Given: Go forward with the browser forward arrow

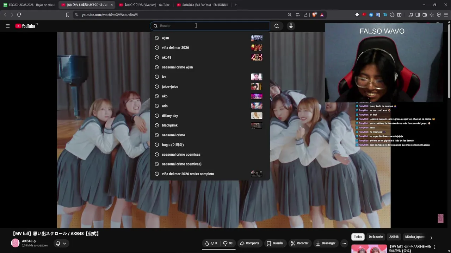Looking at the screenshot, I should click(x=12, y=15).
